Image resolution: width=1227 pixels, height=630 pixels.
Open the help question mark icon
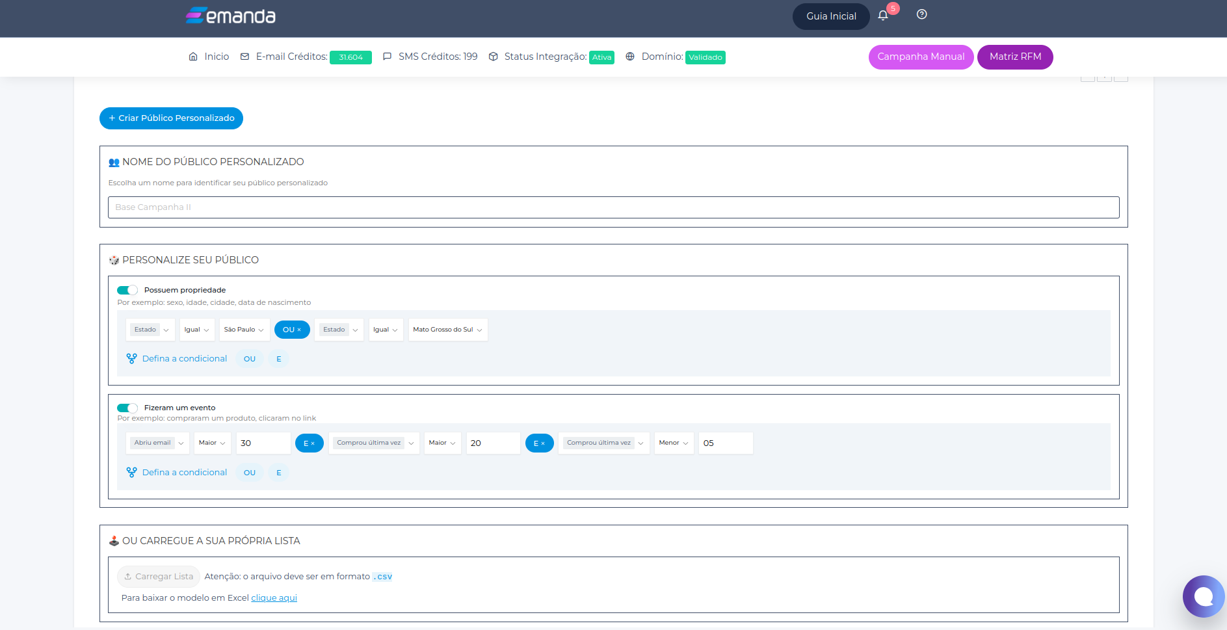pos(921,14)
